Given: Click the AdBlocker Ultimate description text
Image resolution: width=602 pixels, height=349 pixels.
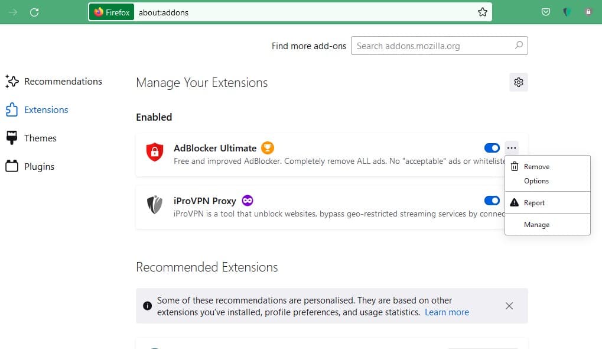Looking at the screenshot, I should [x=339, y=161].
